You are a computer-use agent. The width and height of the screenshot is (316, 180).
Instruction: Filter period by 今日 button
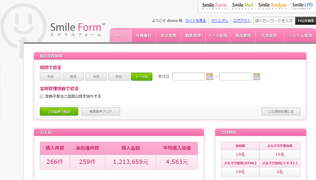[96, 77]
